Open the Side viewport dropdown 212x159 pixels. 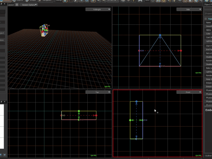tap(189, 9)
